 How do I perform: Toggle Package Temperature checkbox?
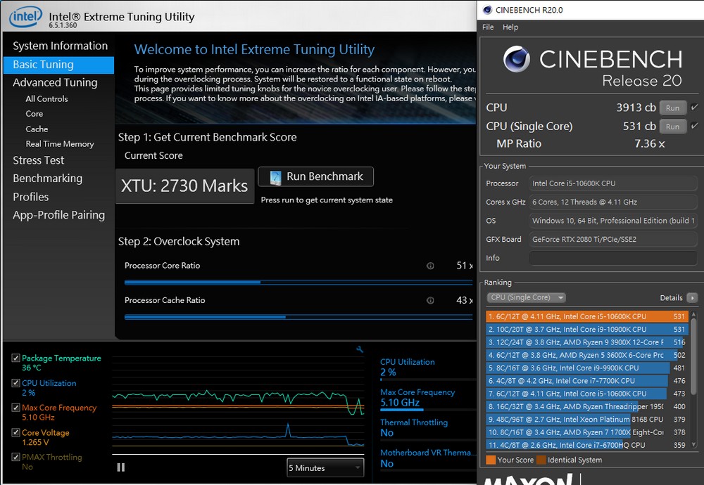15,358
